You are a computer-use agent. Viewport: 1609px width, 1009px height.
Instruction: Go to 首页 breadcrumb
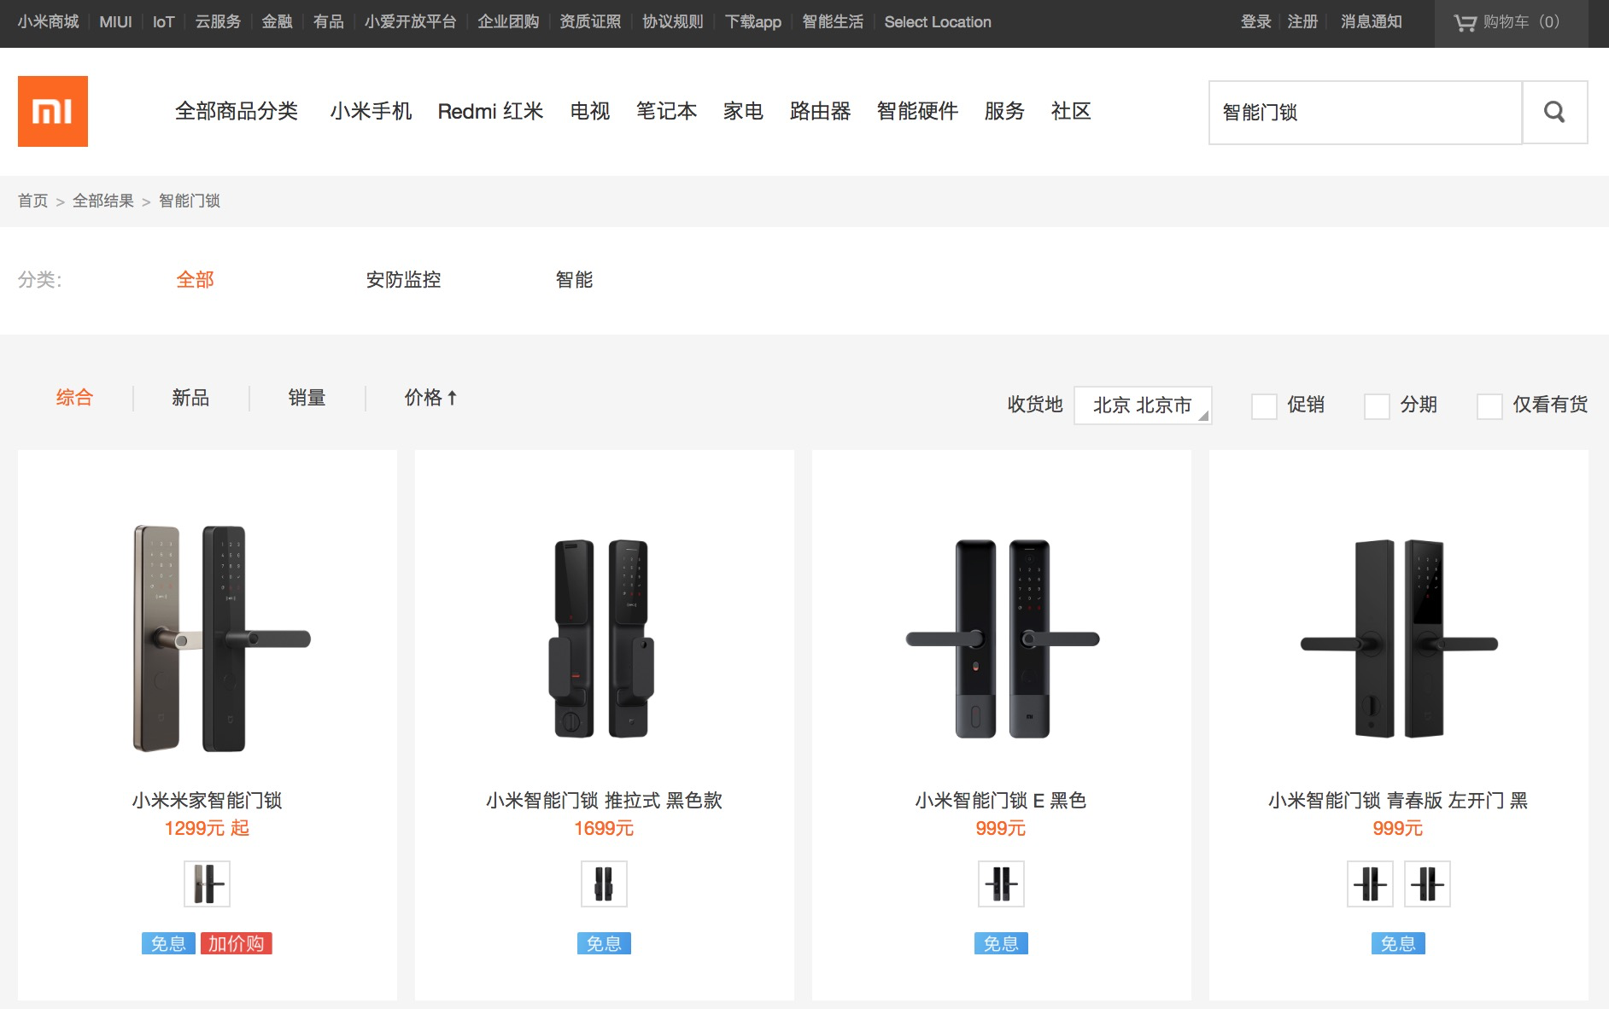33,201
